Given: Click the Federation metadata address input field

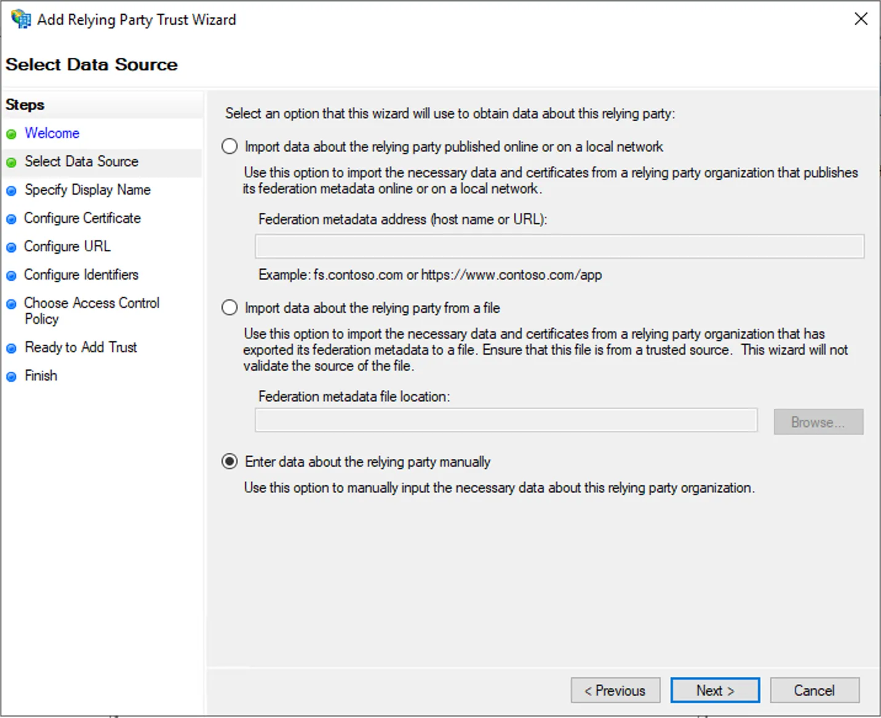Looking at the screenshot, I should pos(559,246).
